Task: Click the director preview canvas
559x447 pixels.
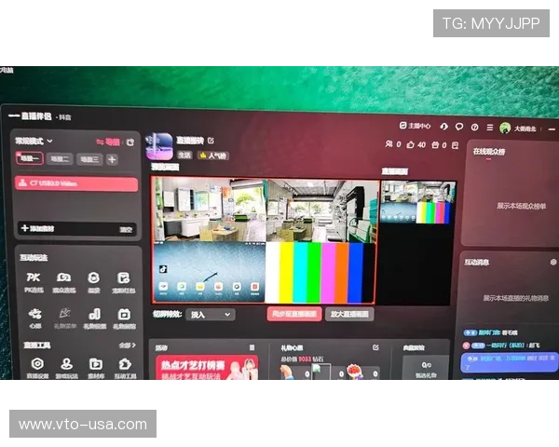Action: point(265,240)
